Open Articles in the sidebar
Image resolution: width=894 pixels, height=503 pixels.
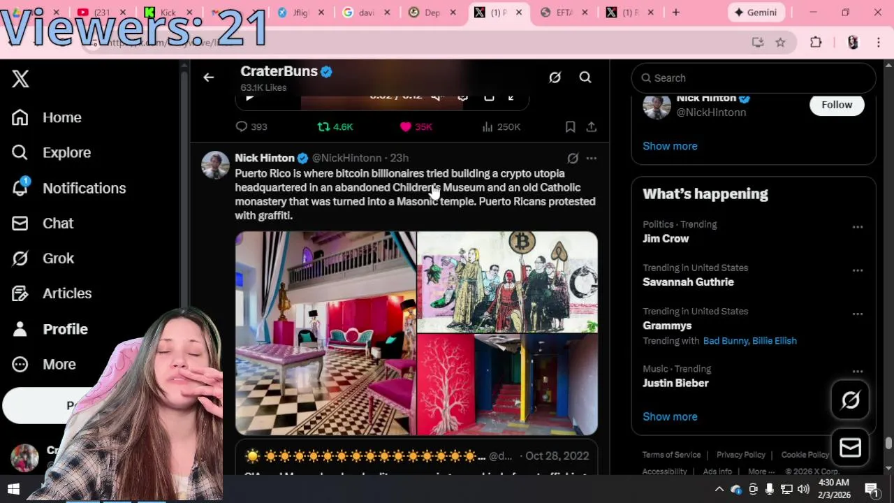(52, 293)
